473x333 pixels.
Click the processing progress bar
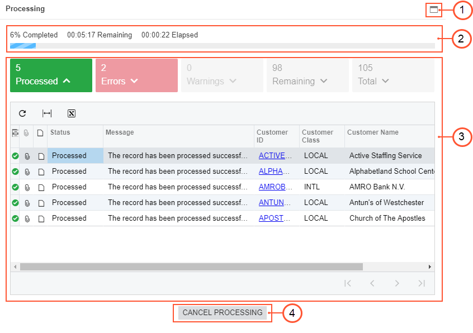click(222, 46)
